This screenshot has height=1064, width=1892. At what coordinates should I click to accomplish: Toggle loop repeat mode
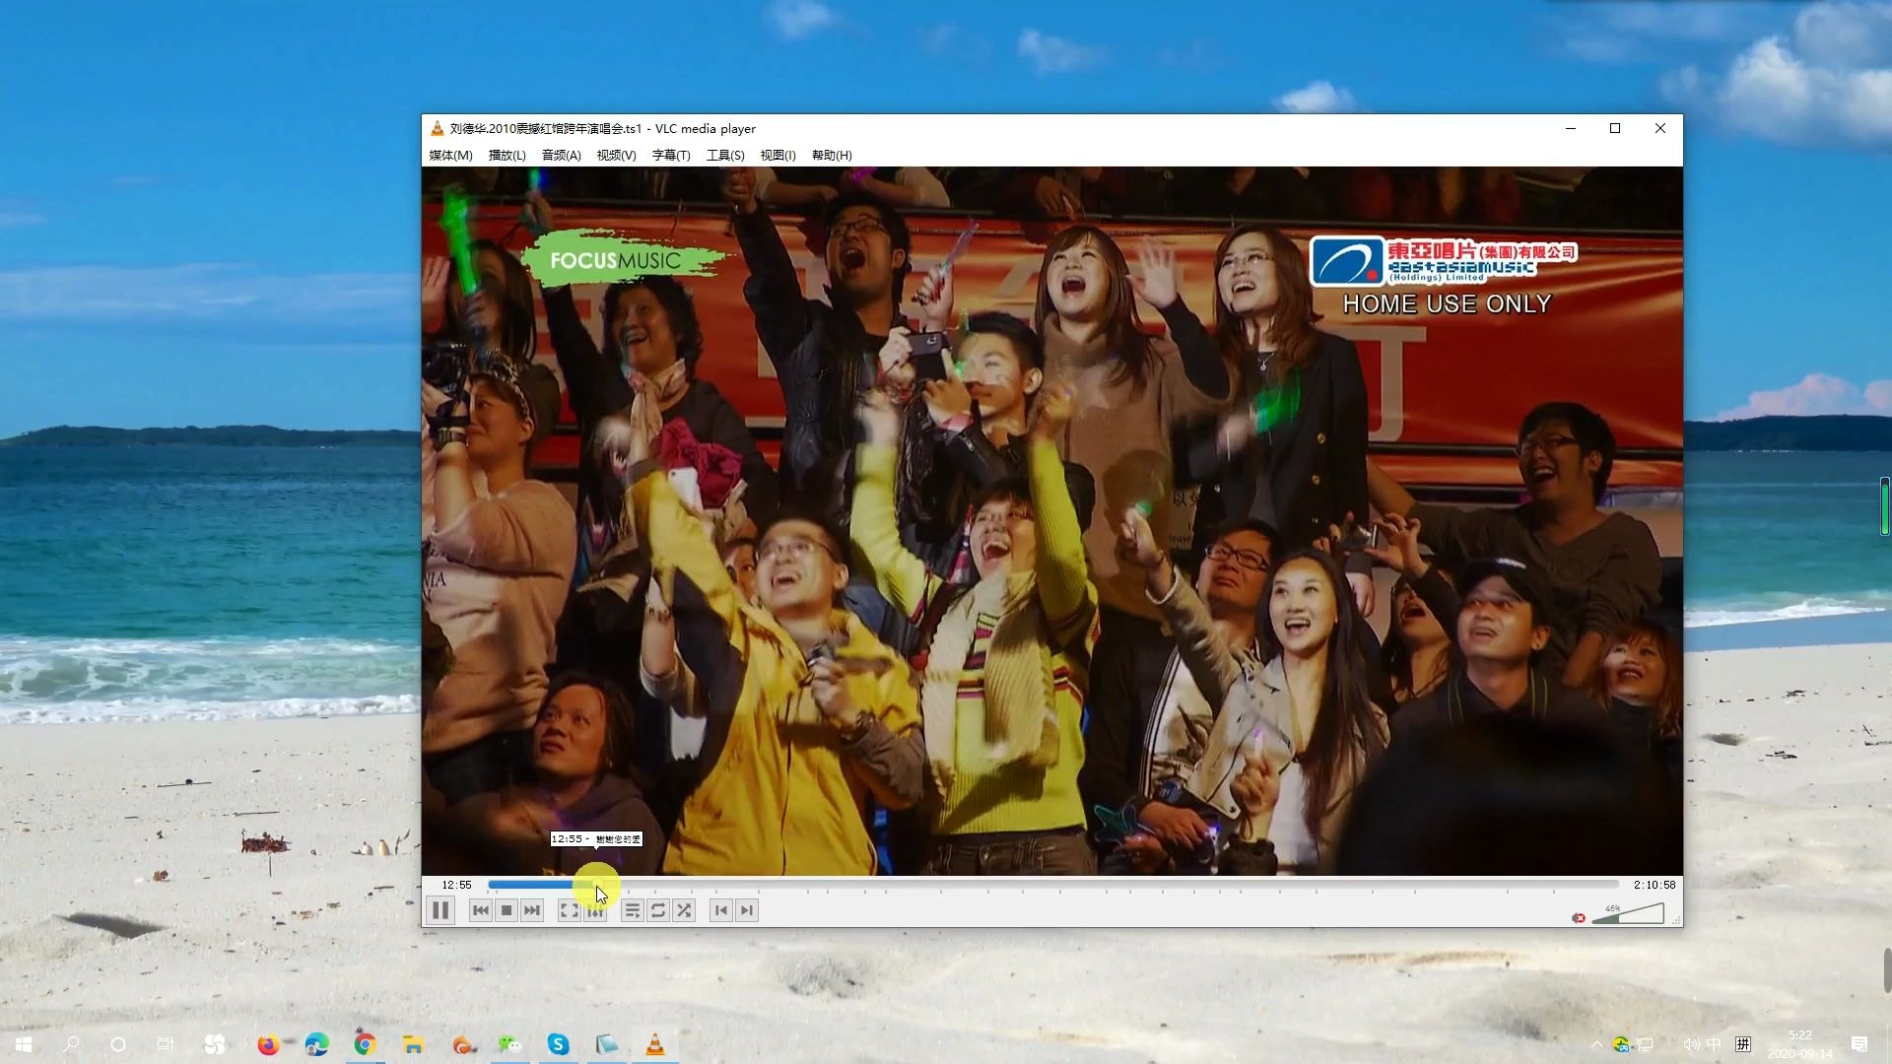tap(658, 910)
